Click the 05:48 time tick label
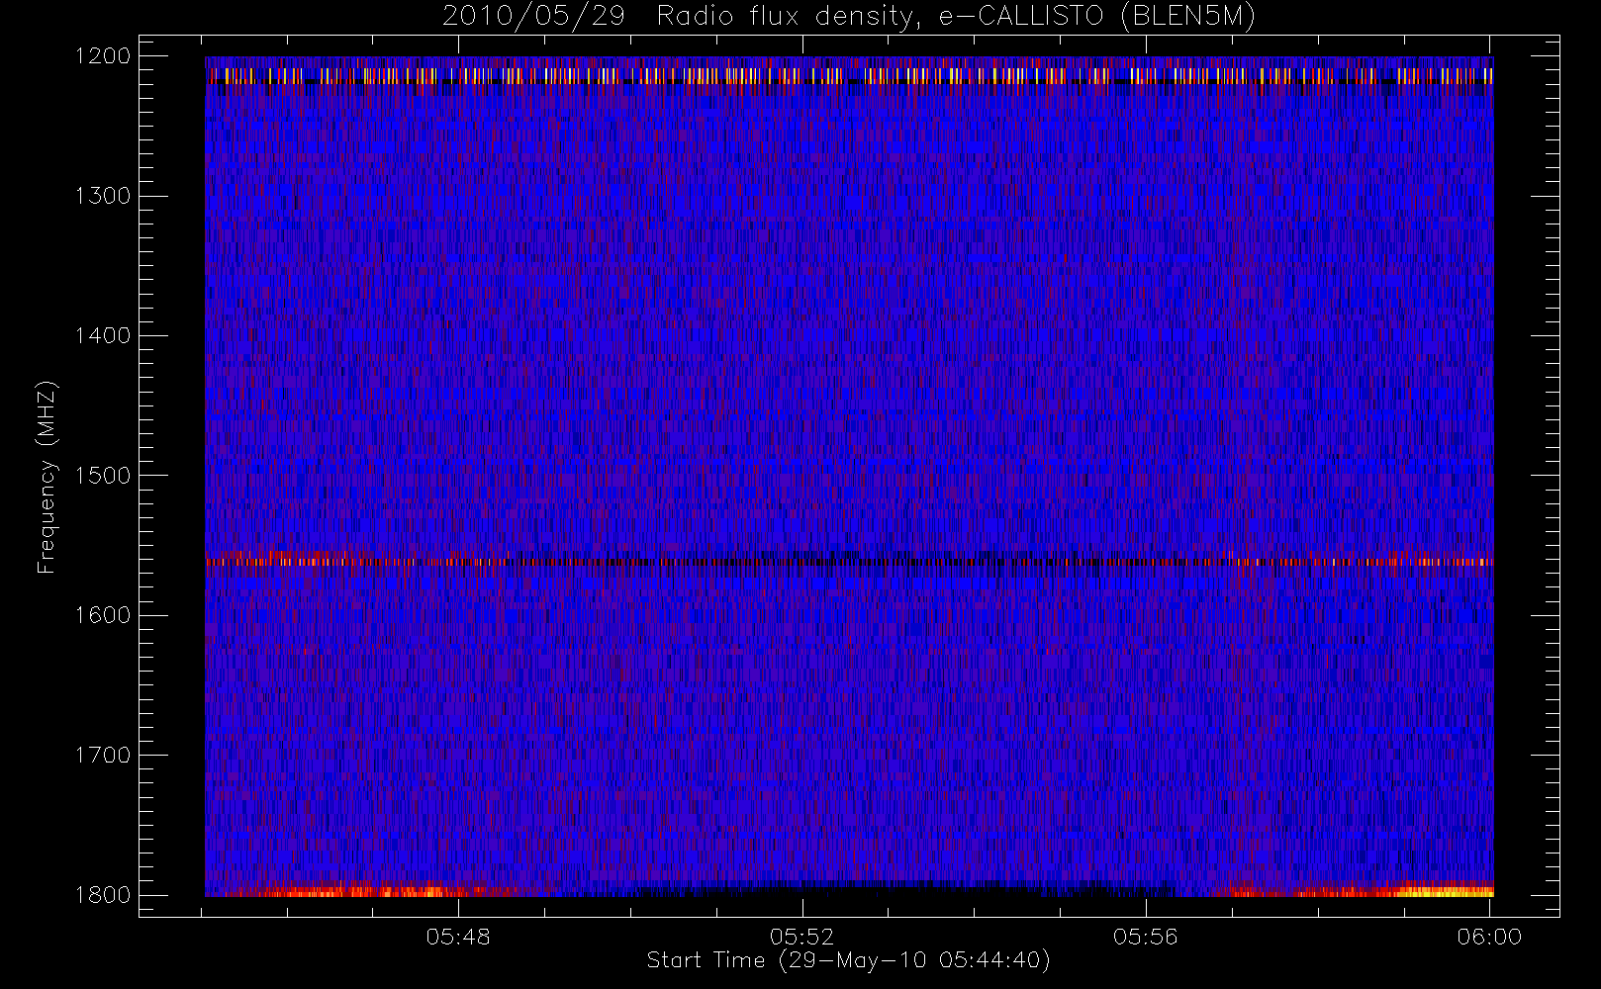 (458, 937)
